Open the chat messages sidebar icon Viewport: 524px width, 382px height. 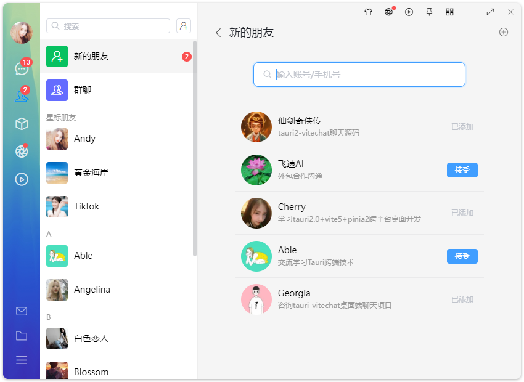(22, 68)
